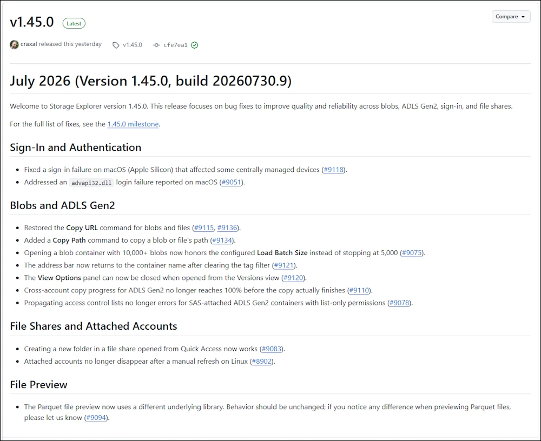Open issue #9121 link

[x=283, y=265]
